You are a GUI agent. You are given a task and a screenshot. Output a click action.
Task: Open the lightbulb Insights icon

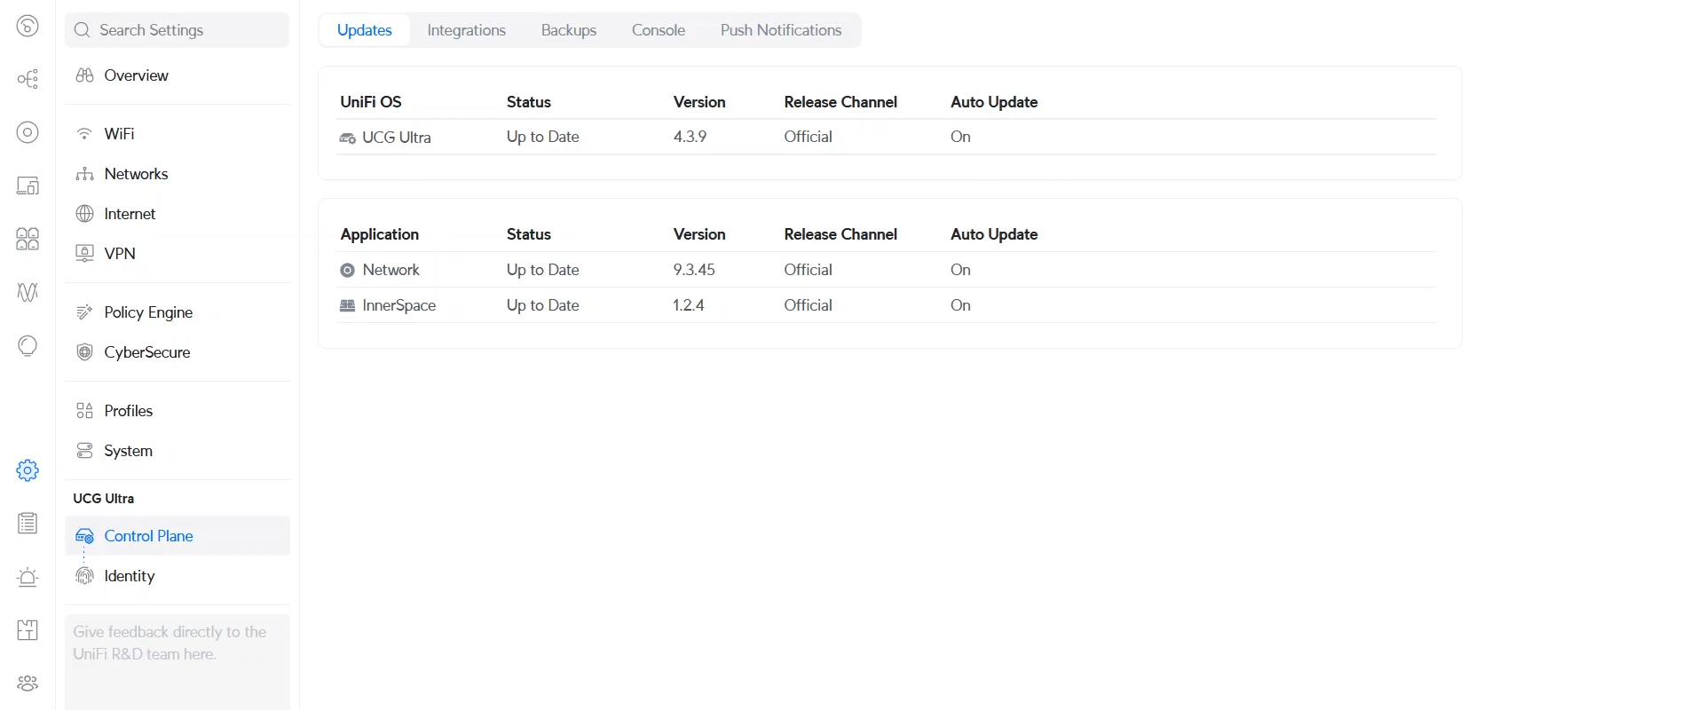tap(28, 346)
